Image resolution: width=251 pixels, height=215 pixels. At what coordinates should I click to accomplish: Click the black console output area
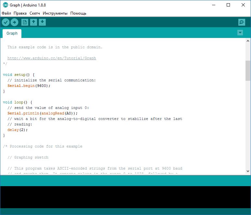pyautogui.click(x=125, y=197)
